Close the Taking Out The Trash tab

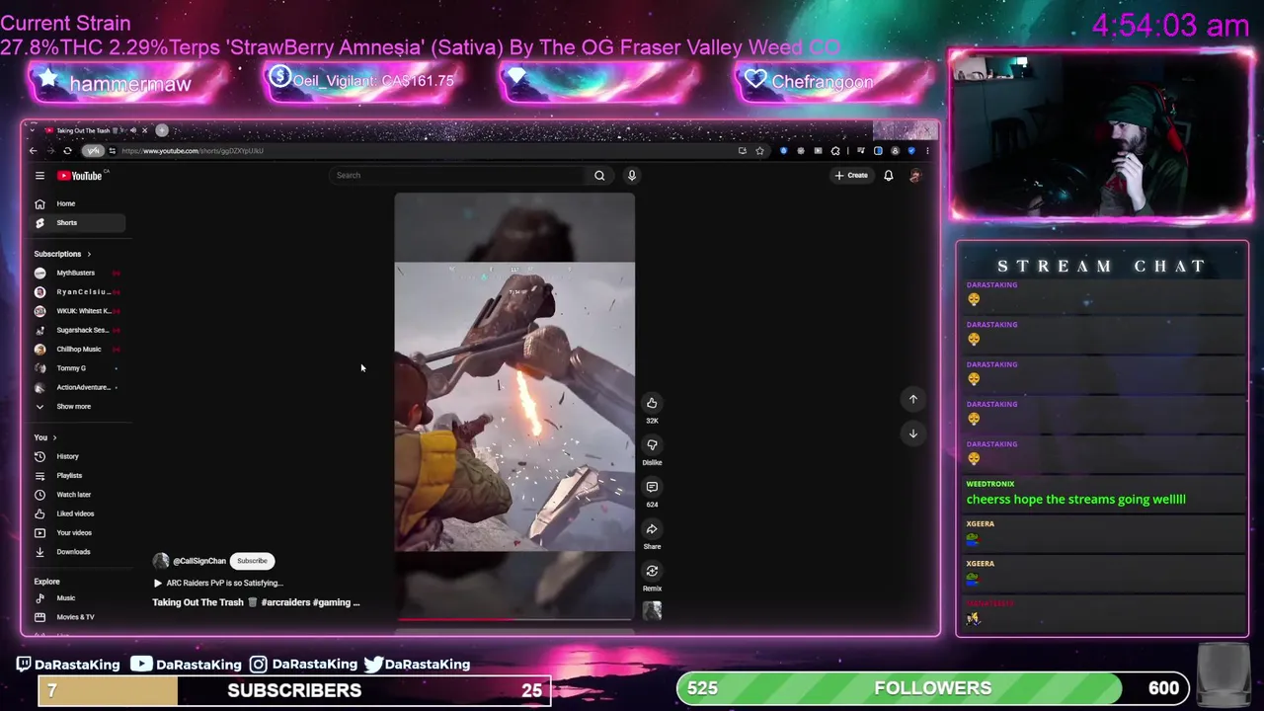click(144, 130)
